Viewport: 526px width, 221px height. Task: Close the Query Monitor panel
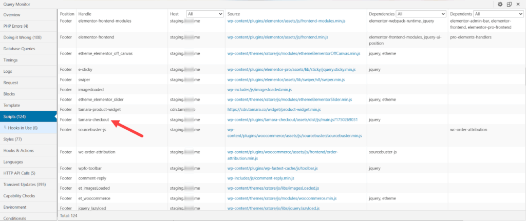(518, 4)
